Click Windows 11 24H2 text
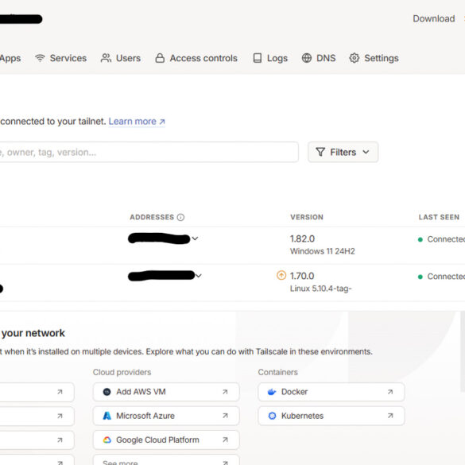Screen dimensions: 465x465 coord(323,251)
